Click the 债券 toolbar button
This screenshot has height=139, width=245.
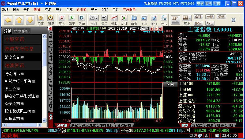[221, 17]
